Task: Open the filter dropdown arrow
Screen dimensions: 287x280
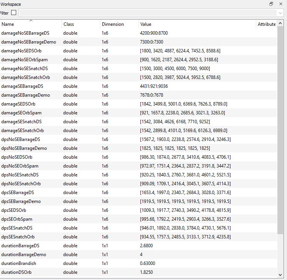Action: tap(280, 13)
